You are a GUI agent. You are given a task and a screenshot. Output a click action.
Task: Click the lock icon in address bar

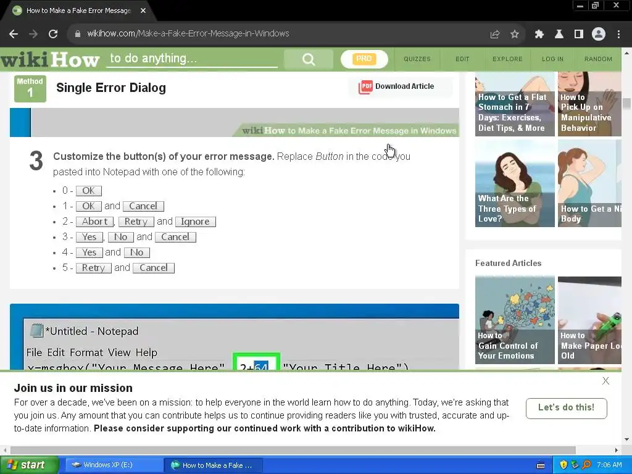(x=77, y=34)
